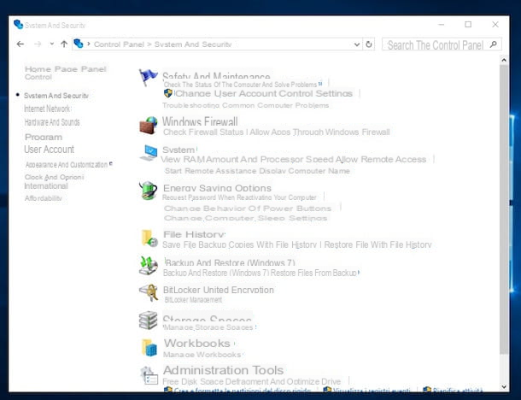The width and height of the screenshot is (521, 400).
Task: Click BitLocker Management link
Action: point(193,300)
